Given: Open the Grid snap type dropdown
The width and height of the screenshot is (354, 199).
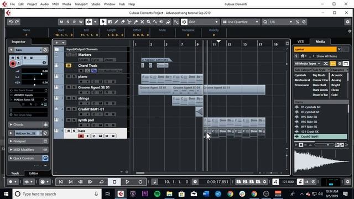Looking at the screenshot, I should pos(203,22).
